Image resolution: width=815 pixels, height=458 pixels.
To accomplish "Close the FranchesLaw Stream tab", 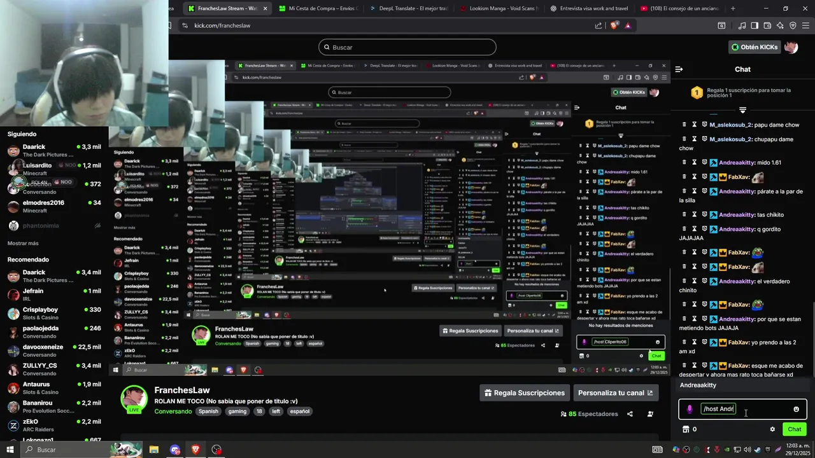I will pos(265,8).
